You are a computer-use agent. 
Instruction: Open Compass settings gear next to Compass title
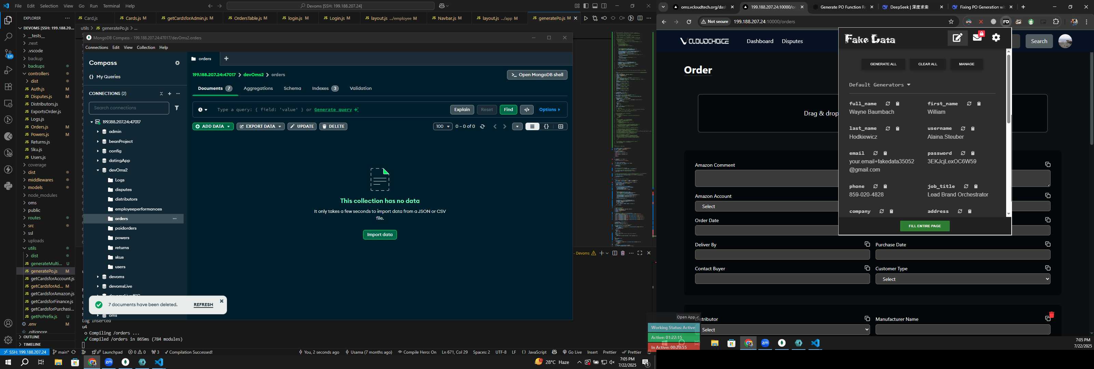tap(177, 63)
